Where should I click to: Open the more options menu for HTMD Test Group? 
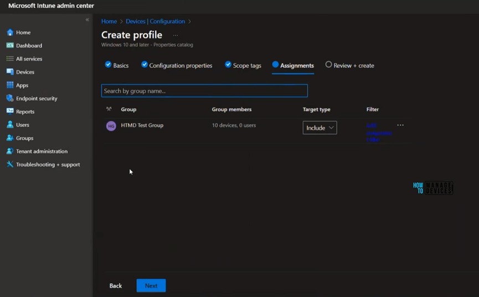pyautogui.click(x=400, y=125)
